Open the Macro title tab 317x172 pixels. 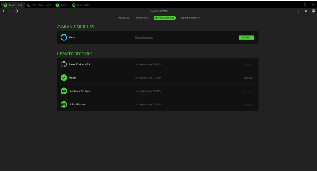pyautogui.click(x=61, y=5)
